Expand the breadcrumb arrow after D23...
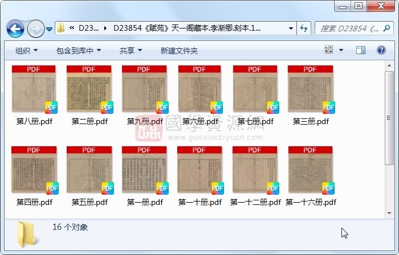The width and height of the screenshot is (399, 255). pos(105,28)
